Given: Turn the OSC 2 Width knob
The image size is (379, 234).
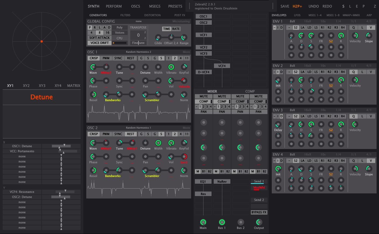Looking at the screenshot, I should [158, 143].
